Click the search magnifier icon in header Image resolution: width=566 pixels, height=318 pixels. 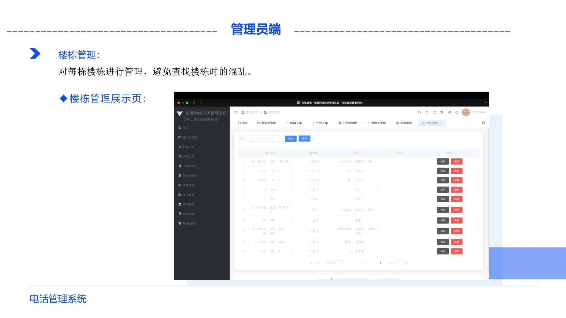coord(419,112)
